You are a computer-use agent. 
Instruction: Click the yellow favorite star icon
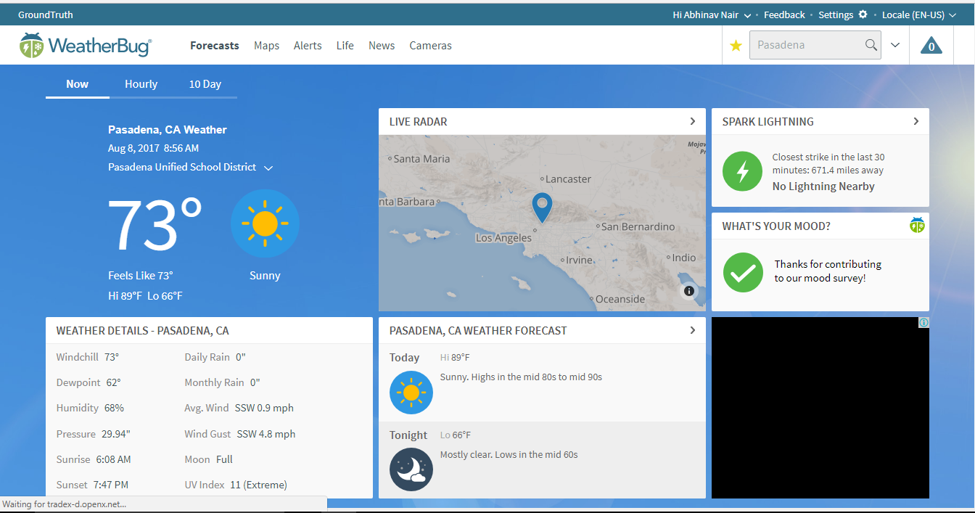click(x=736, y=46)
